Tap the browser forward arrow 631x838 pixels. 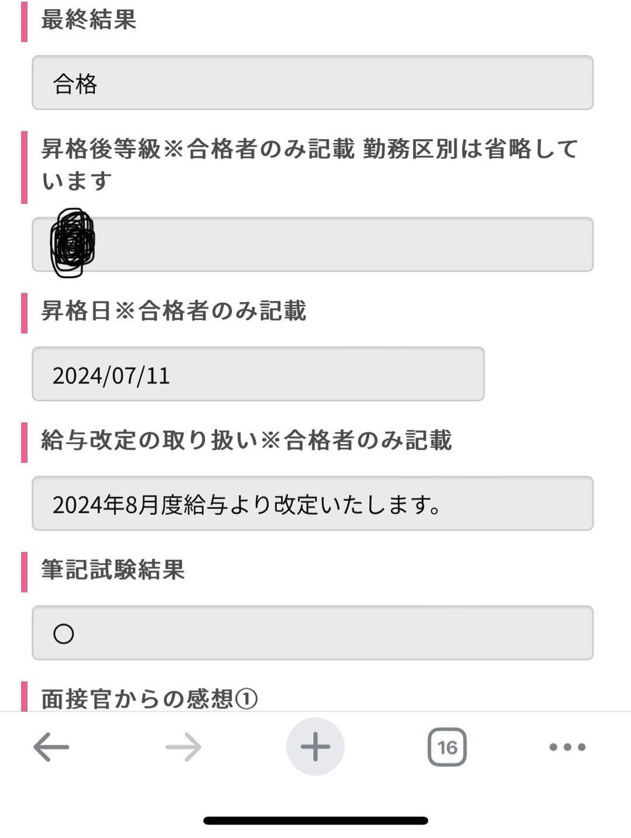pyautogui.click(x=183, y=747)
